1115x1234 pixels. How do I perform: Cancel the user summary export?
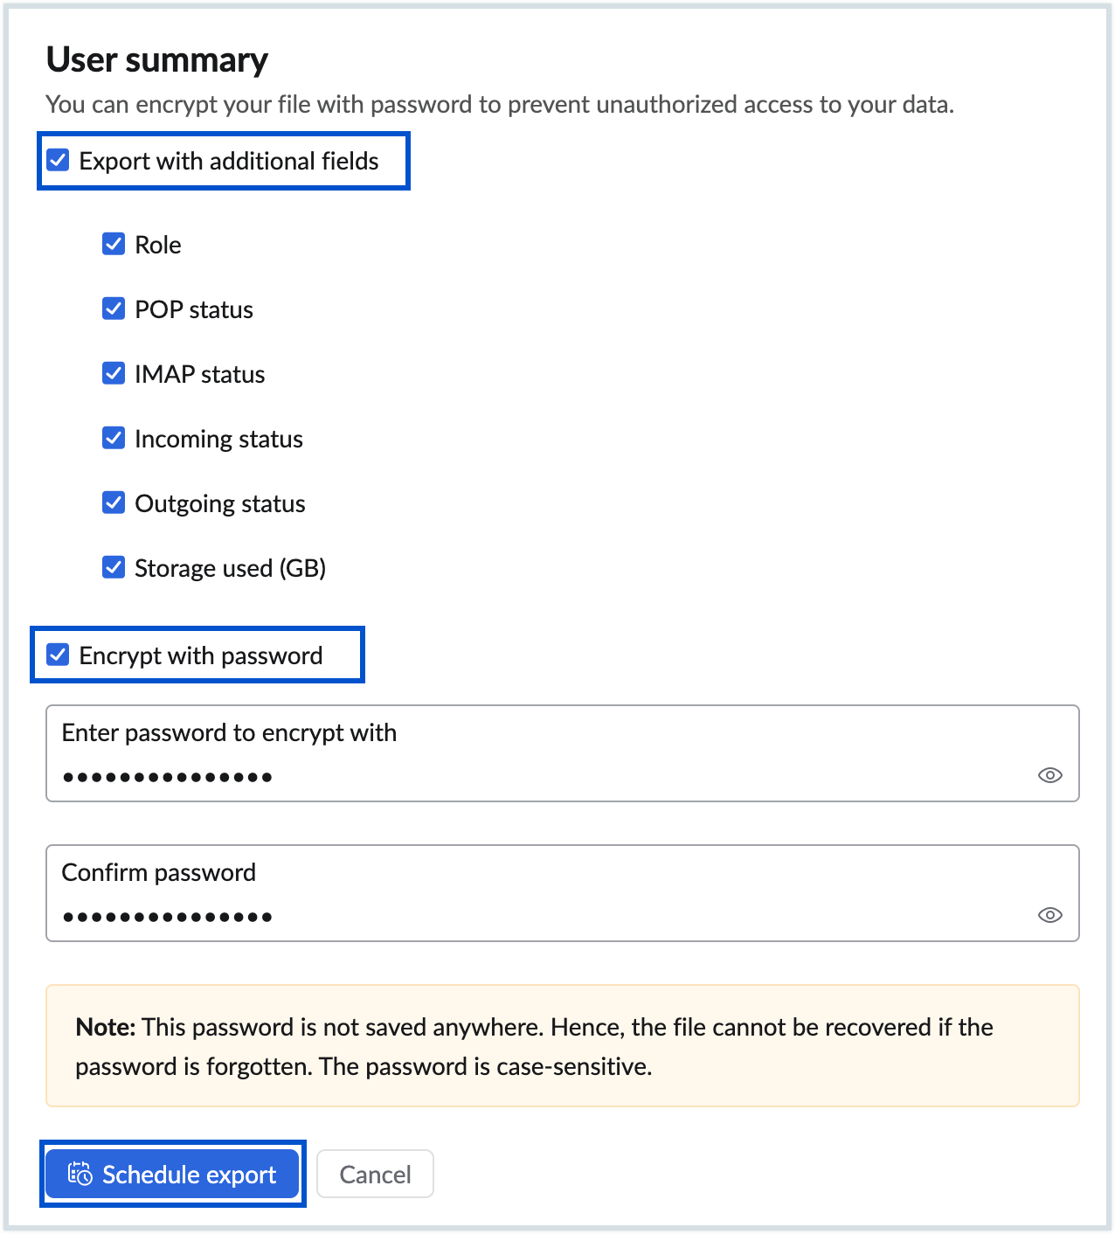tap(375, 1174)
